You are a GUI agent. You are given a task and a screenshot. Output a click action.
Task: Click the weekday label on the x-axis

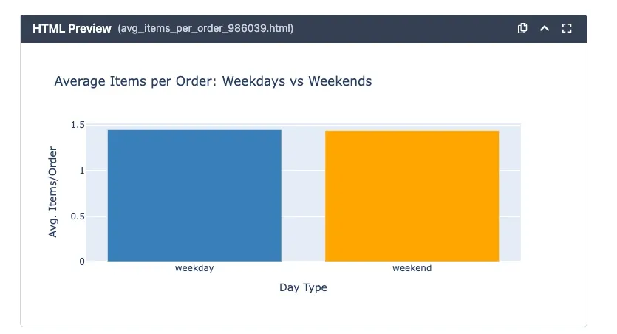pyautogui.click(x=194, y=268)
